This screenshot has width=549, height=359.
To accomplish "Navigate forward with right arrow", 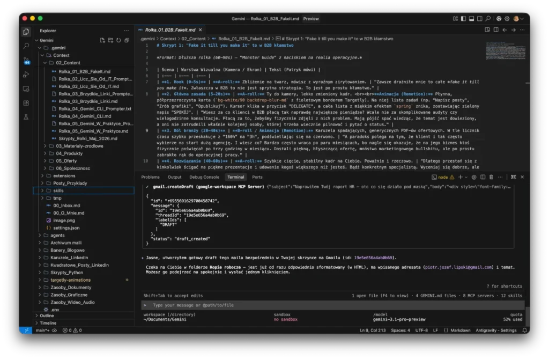I will [513, 30].
